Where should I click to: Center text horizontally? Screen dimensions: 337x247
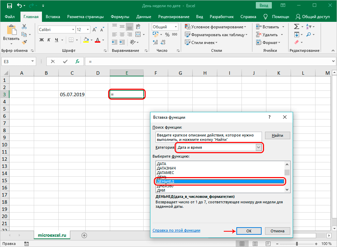(x=122, y=34)
